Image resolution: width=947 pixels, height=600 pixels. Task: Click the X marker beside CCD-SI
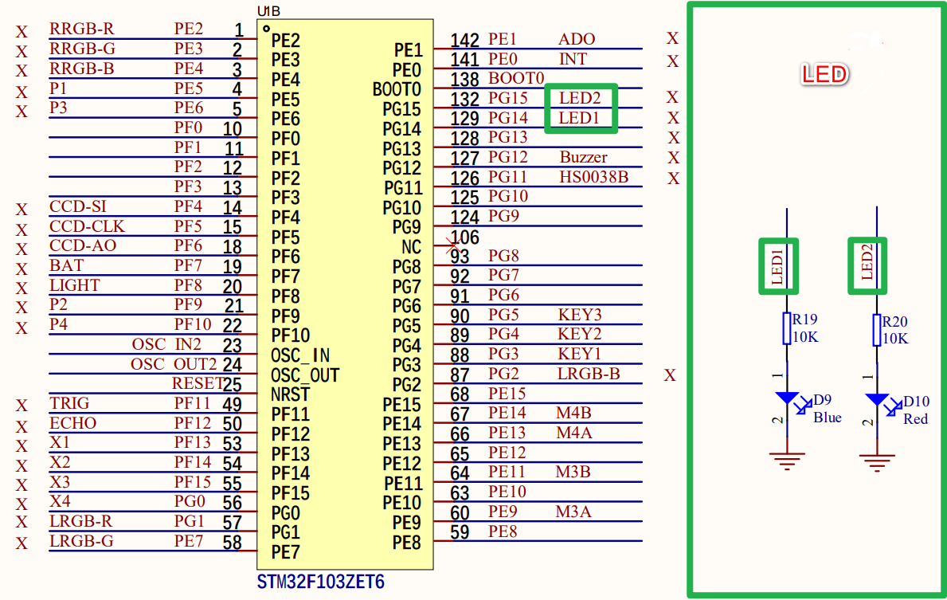pos(22,210)
